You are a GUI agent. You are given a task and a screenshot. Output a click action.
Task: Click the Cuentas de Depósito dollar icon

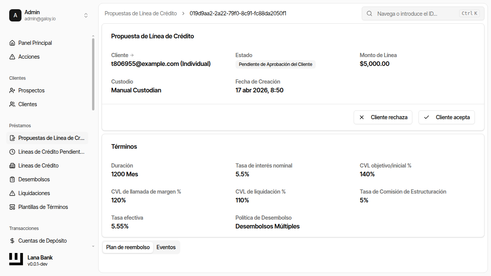click(12, 241)
